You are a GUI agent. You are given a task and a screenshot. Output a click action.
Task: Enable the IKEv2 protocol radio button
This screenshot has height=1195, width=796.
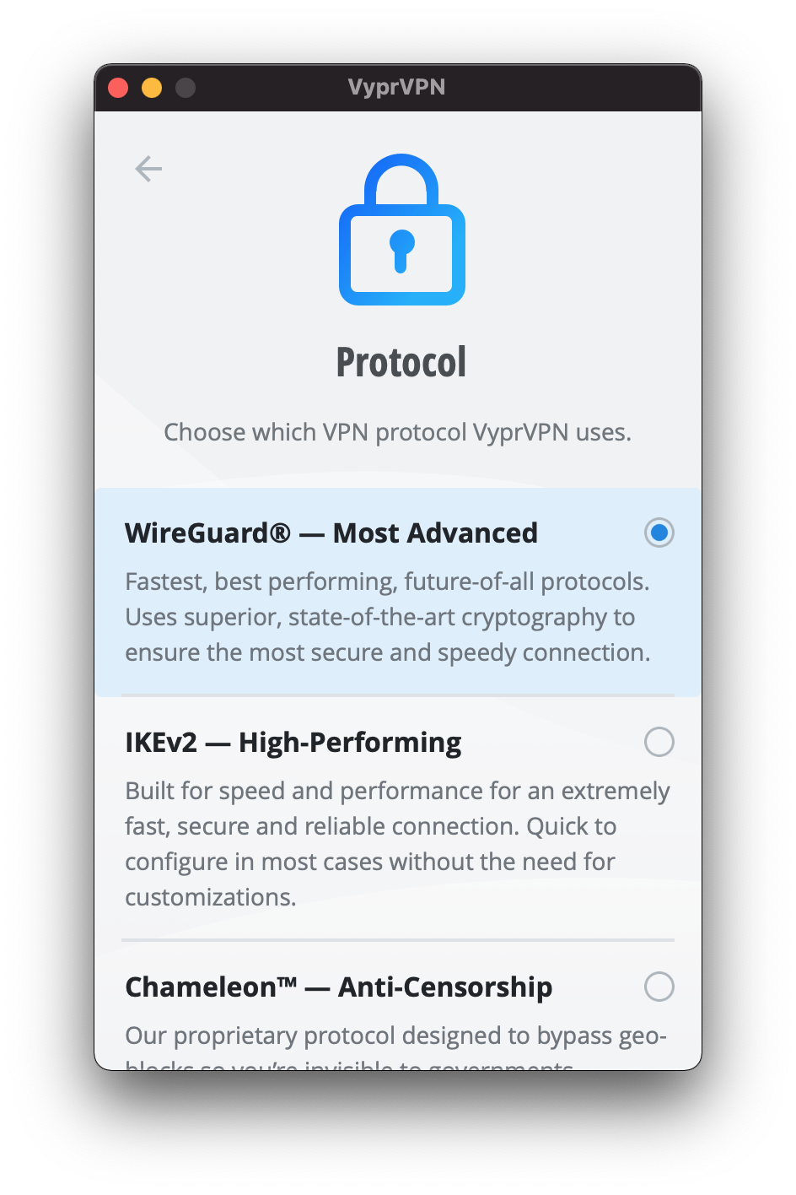(x=659, y=742)
